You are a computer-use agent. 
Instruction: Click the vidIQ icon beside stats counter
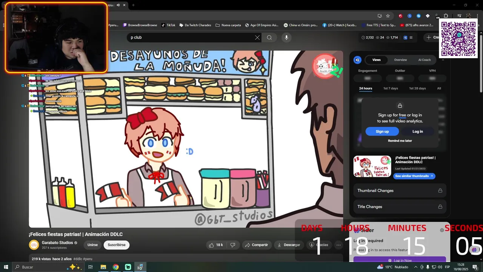405,37
